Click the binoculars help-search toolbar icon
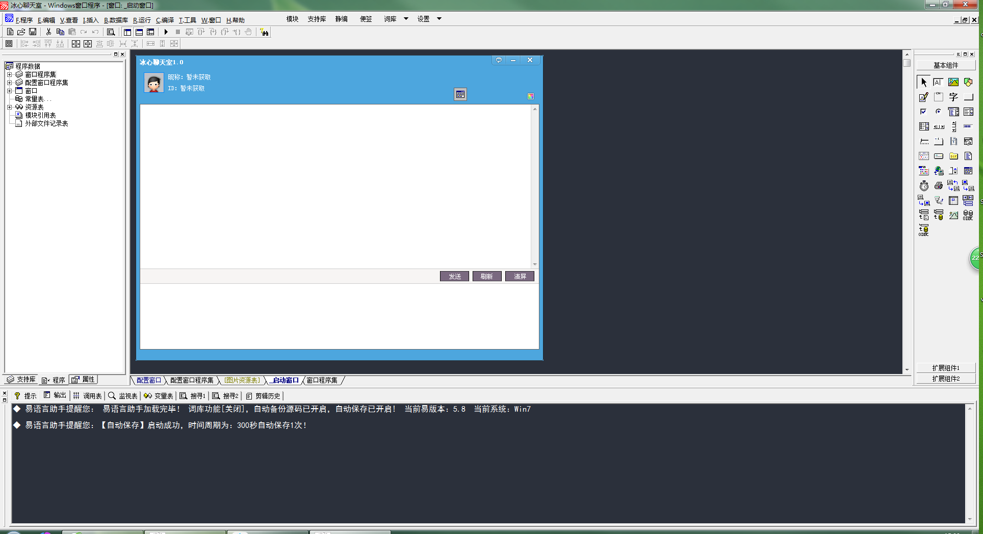This screenshot has width=983, height=534. point(264,32)
